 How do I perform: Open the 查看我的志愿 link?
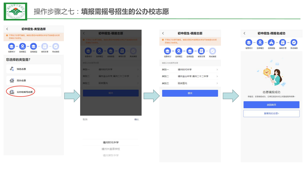click(271, 113)
